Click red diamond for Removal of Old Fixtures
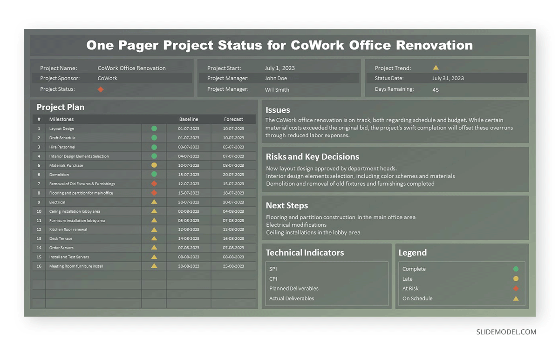This screenshot has height=346, width=559. pos(154,184)
